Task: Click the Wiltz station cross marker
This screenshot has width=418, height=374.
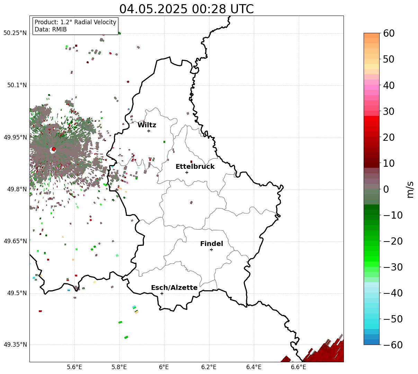Action: click(149, 131)
